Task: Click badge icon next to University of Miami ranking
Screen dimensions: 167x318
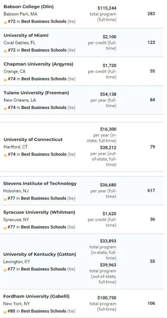Action: pyautogui.click(x=5, y=51)
